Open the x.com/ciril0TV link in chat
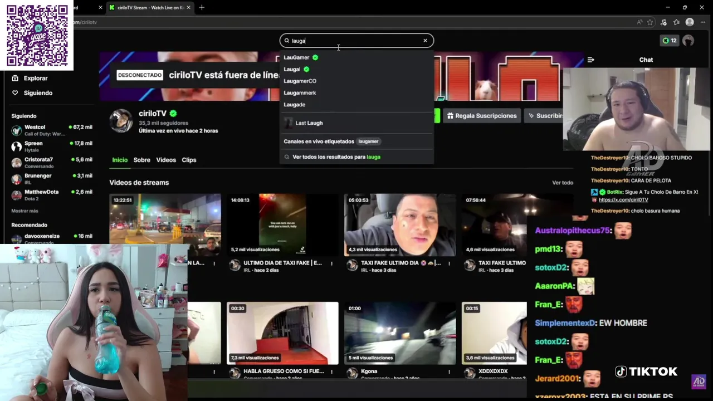 (623, 200)
